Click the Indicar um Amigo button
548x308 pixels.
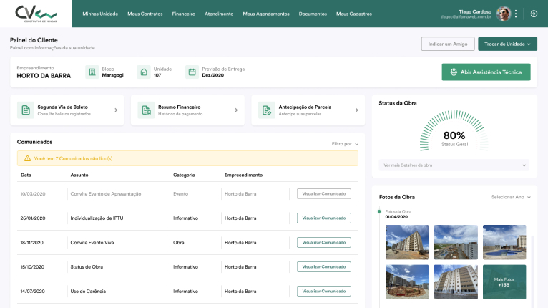coord(447,44)
